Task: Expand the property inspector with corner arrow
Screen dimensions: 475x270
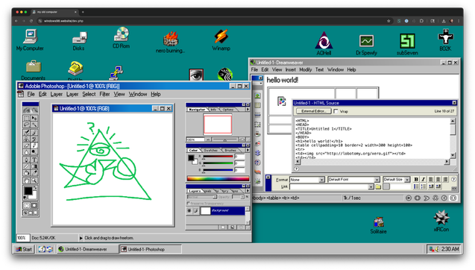Action: 454,189
